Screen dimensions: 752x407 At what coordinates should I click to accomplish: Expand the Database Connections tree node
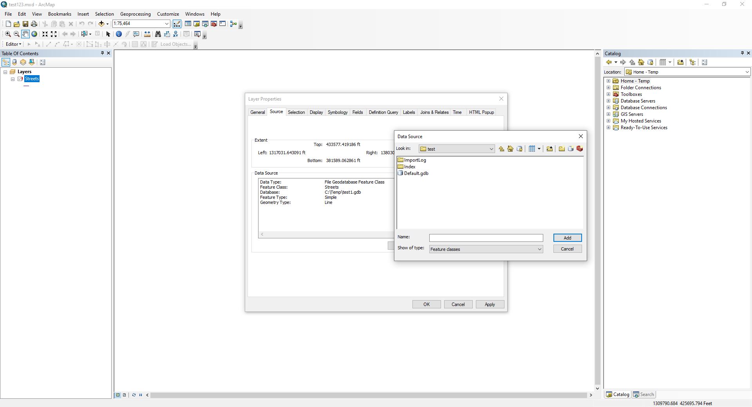coord(608,107)
